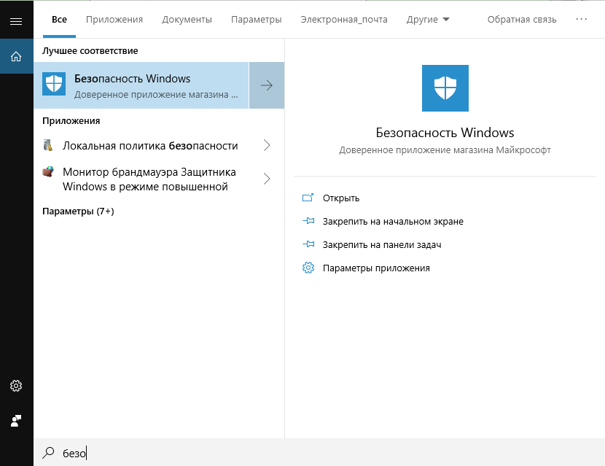The height and width of the screenshot is (466, 605).
Task: Click the magnifier search icon
Action: click(x=49, y=453)
